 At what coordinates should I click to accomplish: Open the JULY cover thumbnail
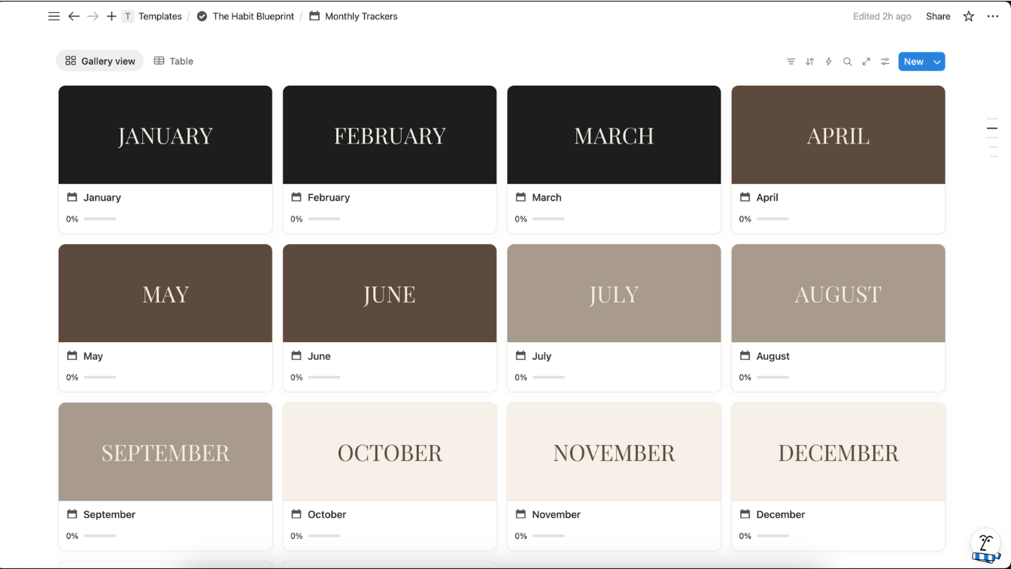pyautogui.click(x=614, y=293)
